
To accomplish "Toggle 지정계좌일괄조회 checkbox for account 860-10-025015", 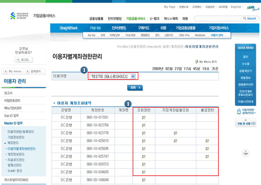I will tap(176, 141).
